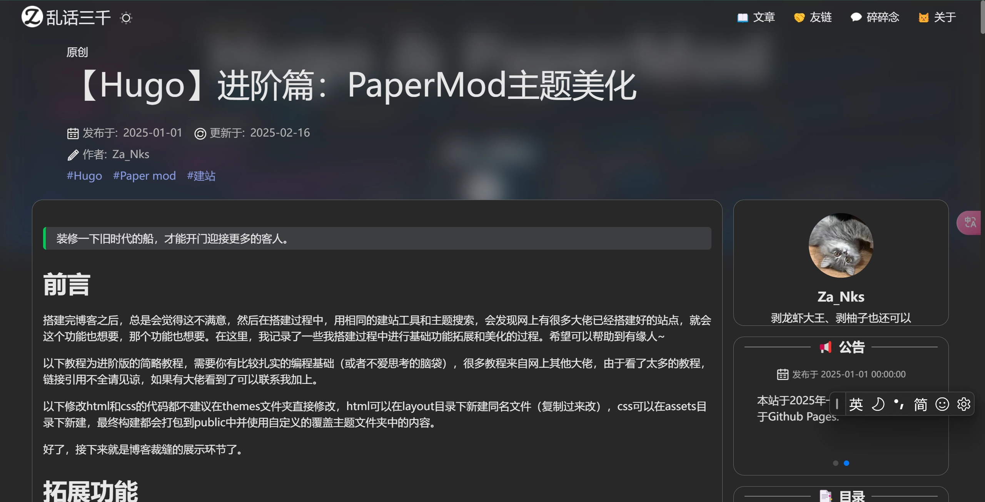Click the speech bubble icon beside 碎碎念

(856, 17)
